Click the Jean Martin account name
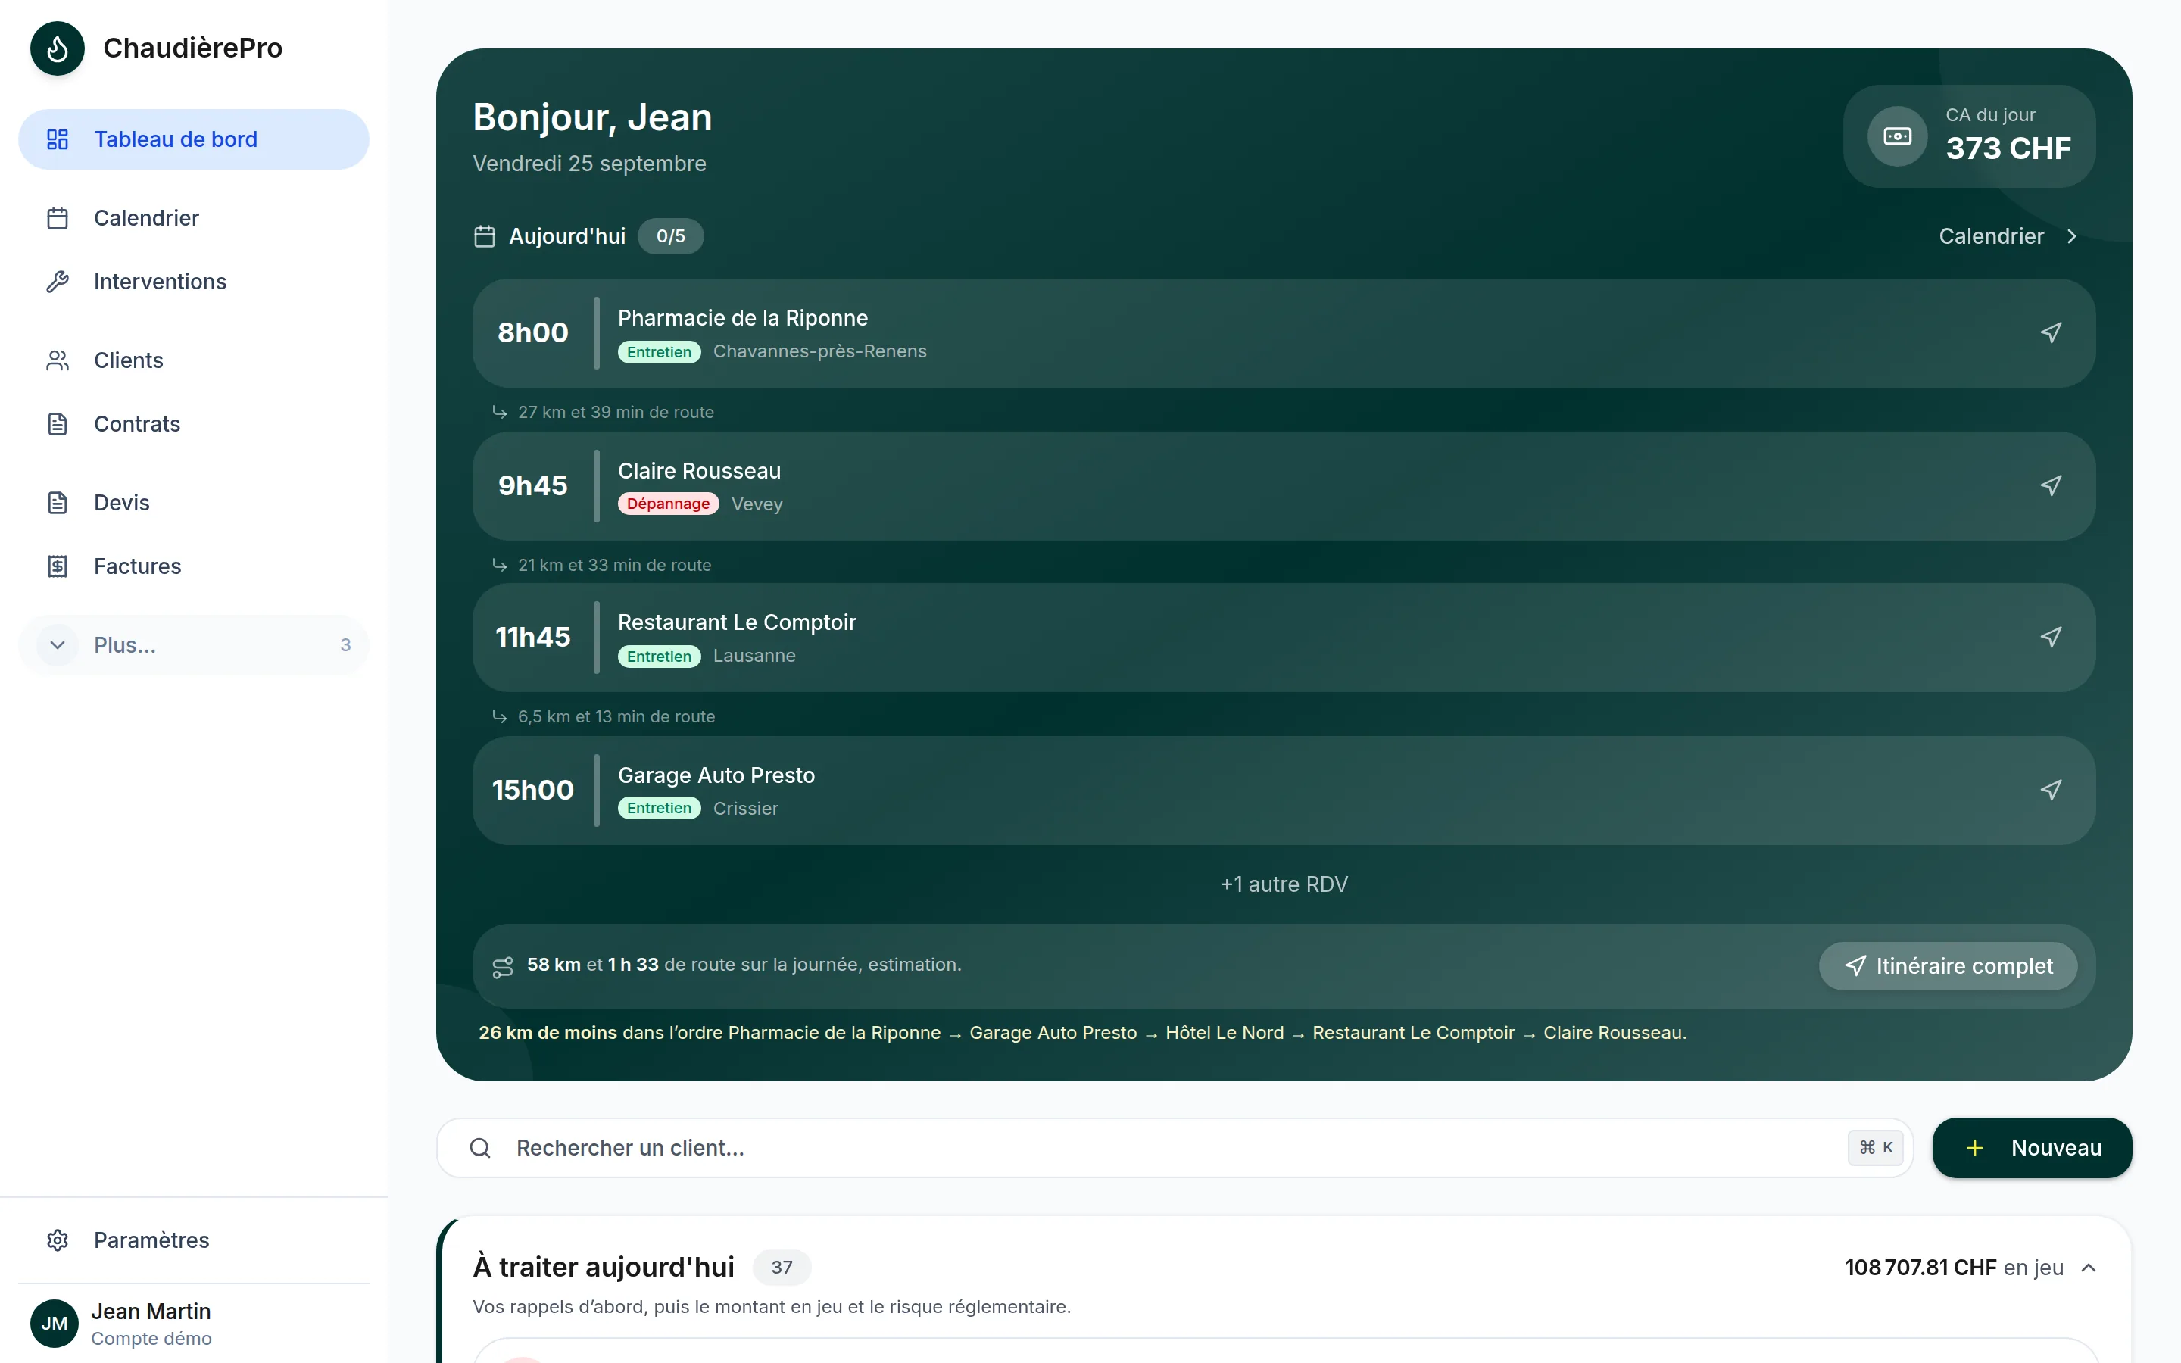 point(151,1312)
